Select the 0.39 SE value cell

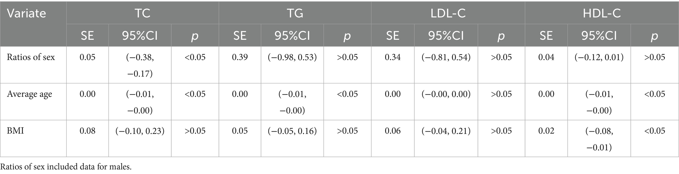(x=240, y=57)
